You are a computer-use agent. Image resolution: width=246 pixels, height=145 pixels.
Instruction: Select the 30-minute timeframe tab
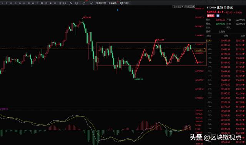20,3
